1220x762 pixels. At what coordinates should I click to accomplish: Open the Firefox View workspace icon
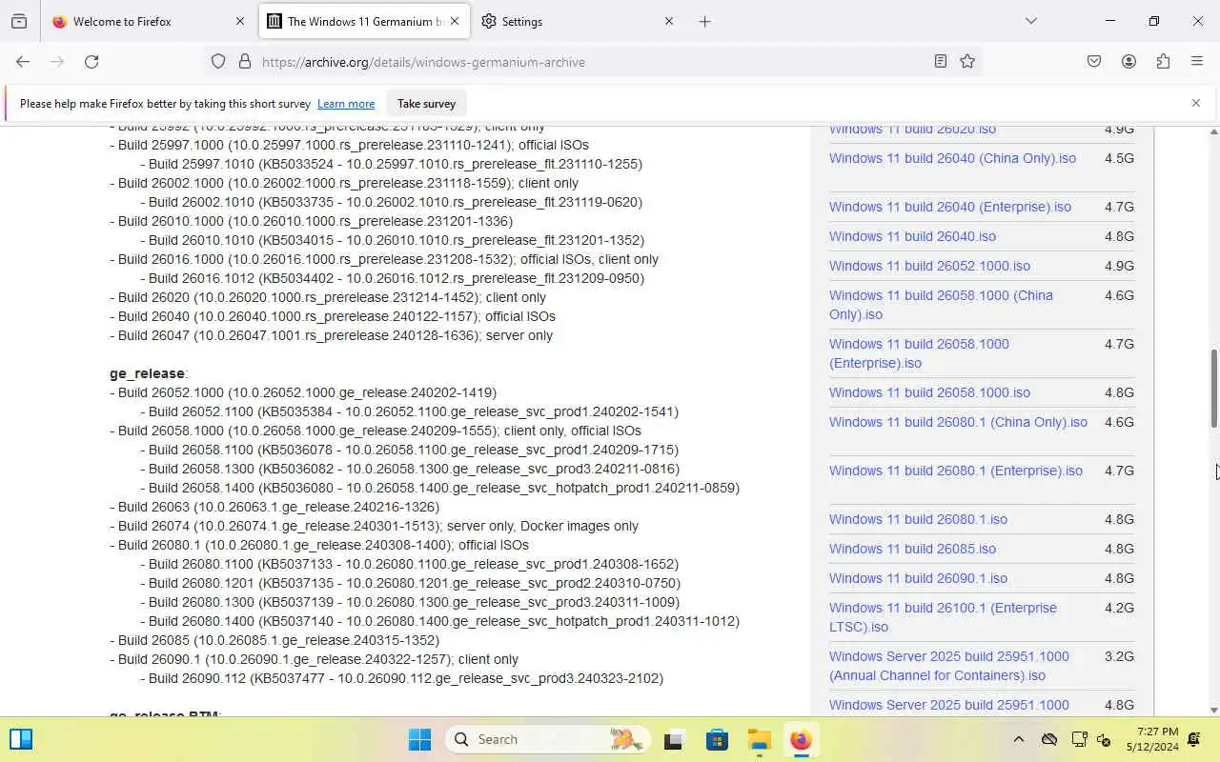19,21
